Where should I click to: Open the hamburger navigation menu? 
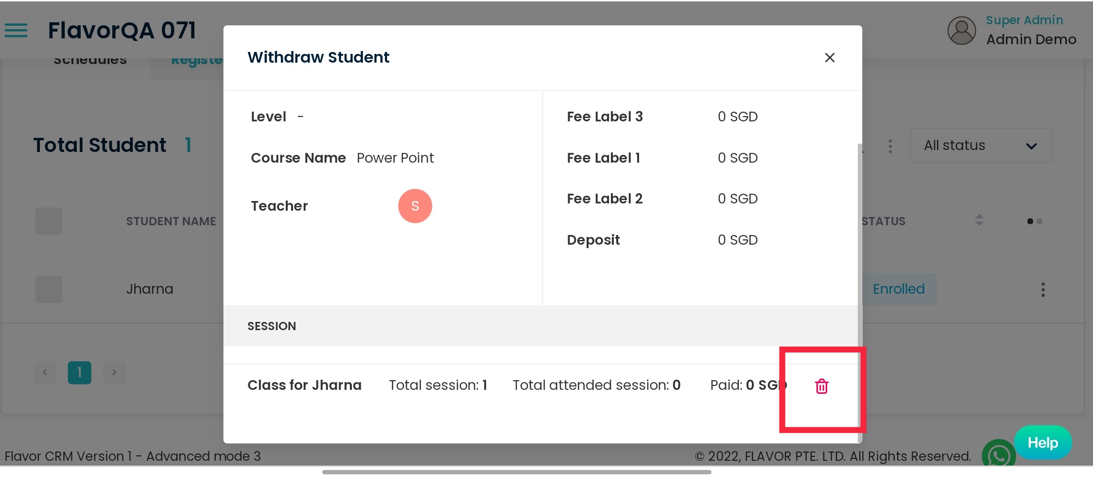click(x=16, y=31)
